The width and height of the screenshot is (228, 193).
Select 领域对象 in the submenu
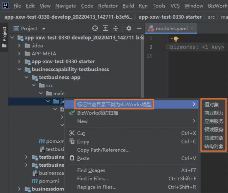pos(214,138)
